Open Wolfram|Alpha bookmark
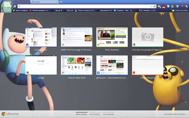 (39, 11)
